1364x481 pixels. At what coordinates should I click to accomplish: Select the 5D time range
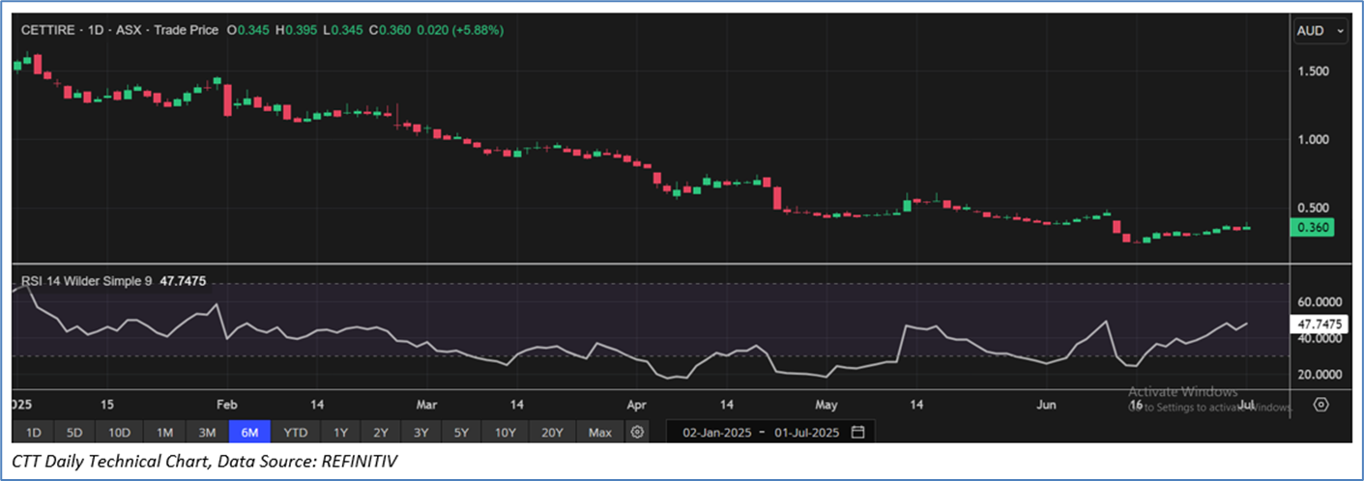point(75,432)
